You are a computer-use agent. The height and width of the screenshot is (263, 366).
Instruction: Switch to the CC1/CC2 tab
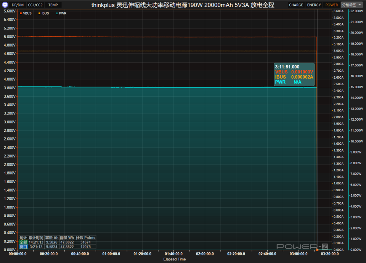(35, 5)
